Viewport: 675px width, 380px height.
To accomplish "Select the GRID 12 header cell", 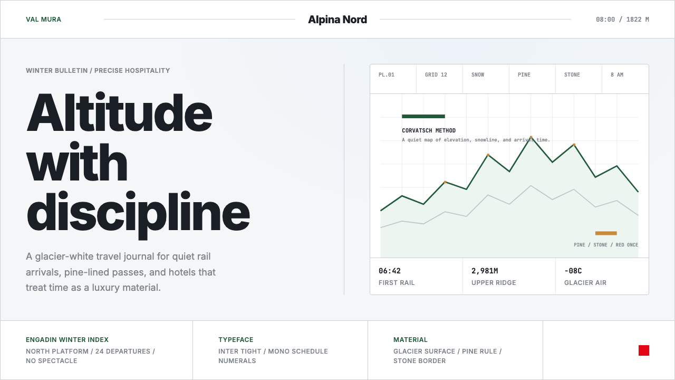I will 440,79.
